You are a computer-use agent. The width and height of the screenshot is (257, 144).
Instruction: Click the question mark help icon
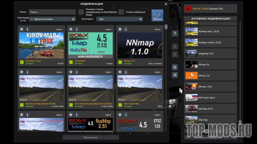coord(175,33)
